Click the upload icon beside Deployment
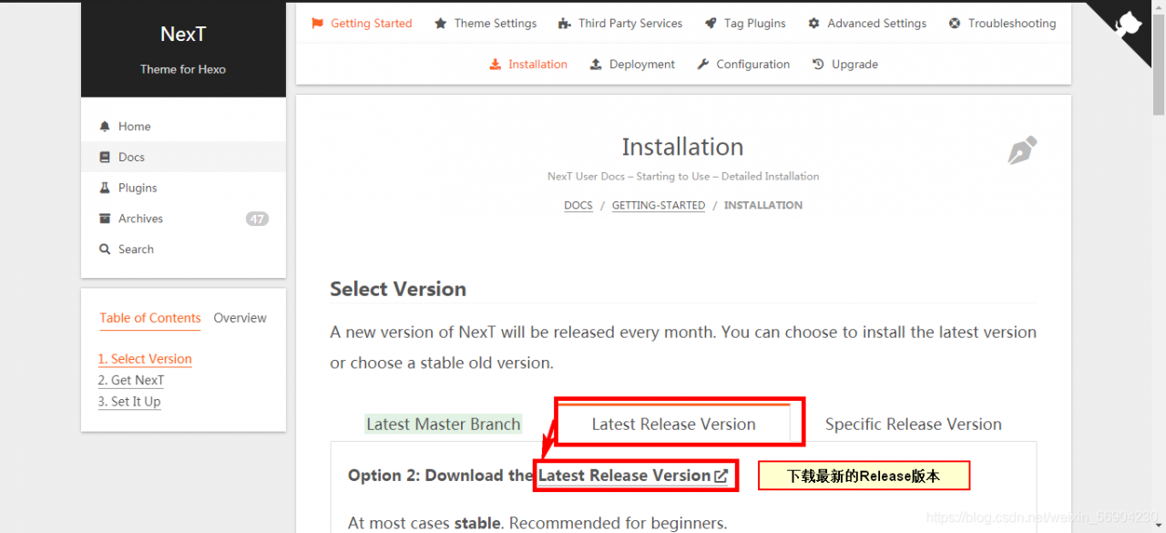Viewport: 1166px width, 533px height. tap(596, 65)
